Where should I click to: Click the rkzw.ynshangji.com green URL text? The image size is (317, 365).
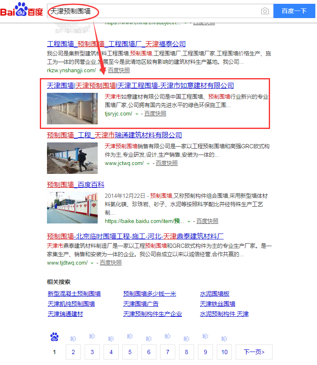[71, 70]
